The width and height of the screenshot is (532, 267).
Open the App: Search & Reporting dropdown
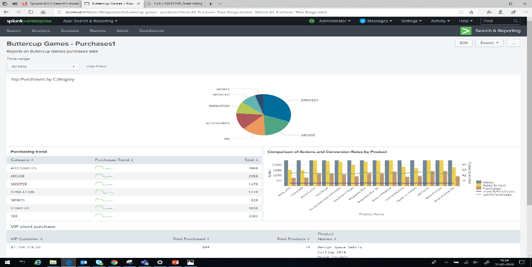pyautogui.click(x=90, y=21)
